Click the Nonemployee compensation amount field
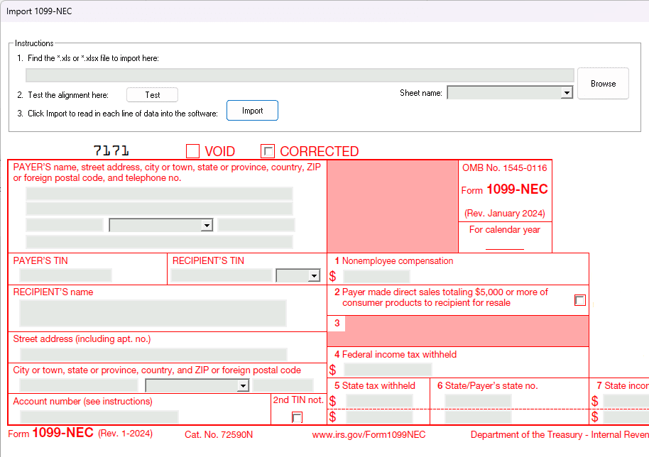 click(376, 277)
